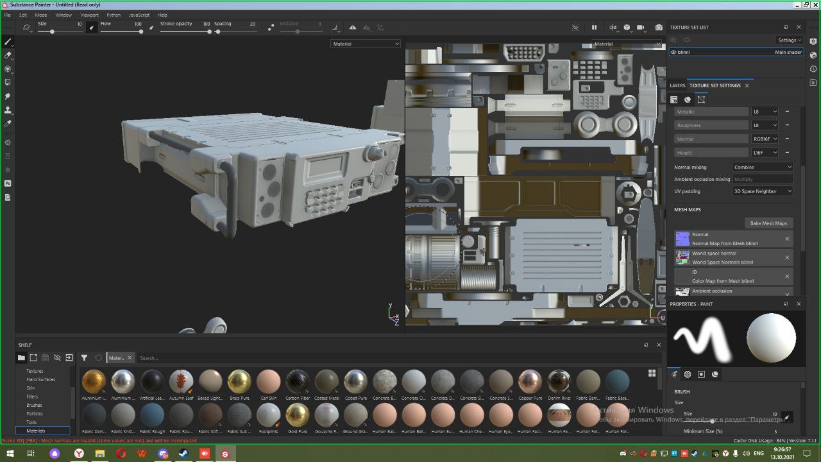Close the Materials filter tag in shelf
Screen dimensions: 821x462
click(x=129, y=358)
